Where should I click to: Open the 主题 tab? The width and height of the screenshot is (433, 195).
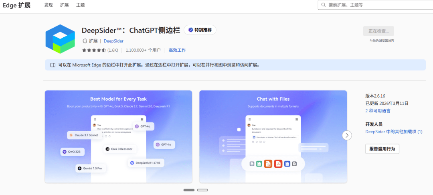click(x=80, y=5)
